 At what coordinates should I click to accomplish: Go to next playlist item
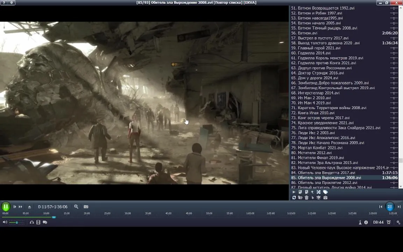click(x=399, y=207)
